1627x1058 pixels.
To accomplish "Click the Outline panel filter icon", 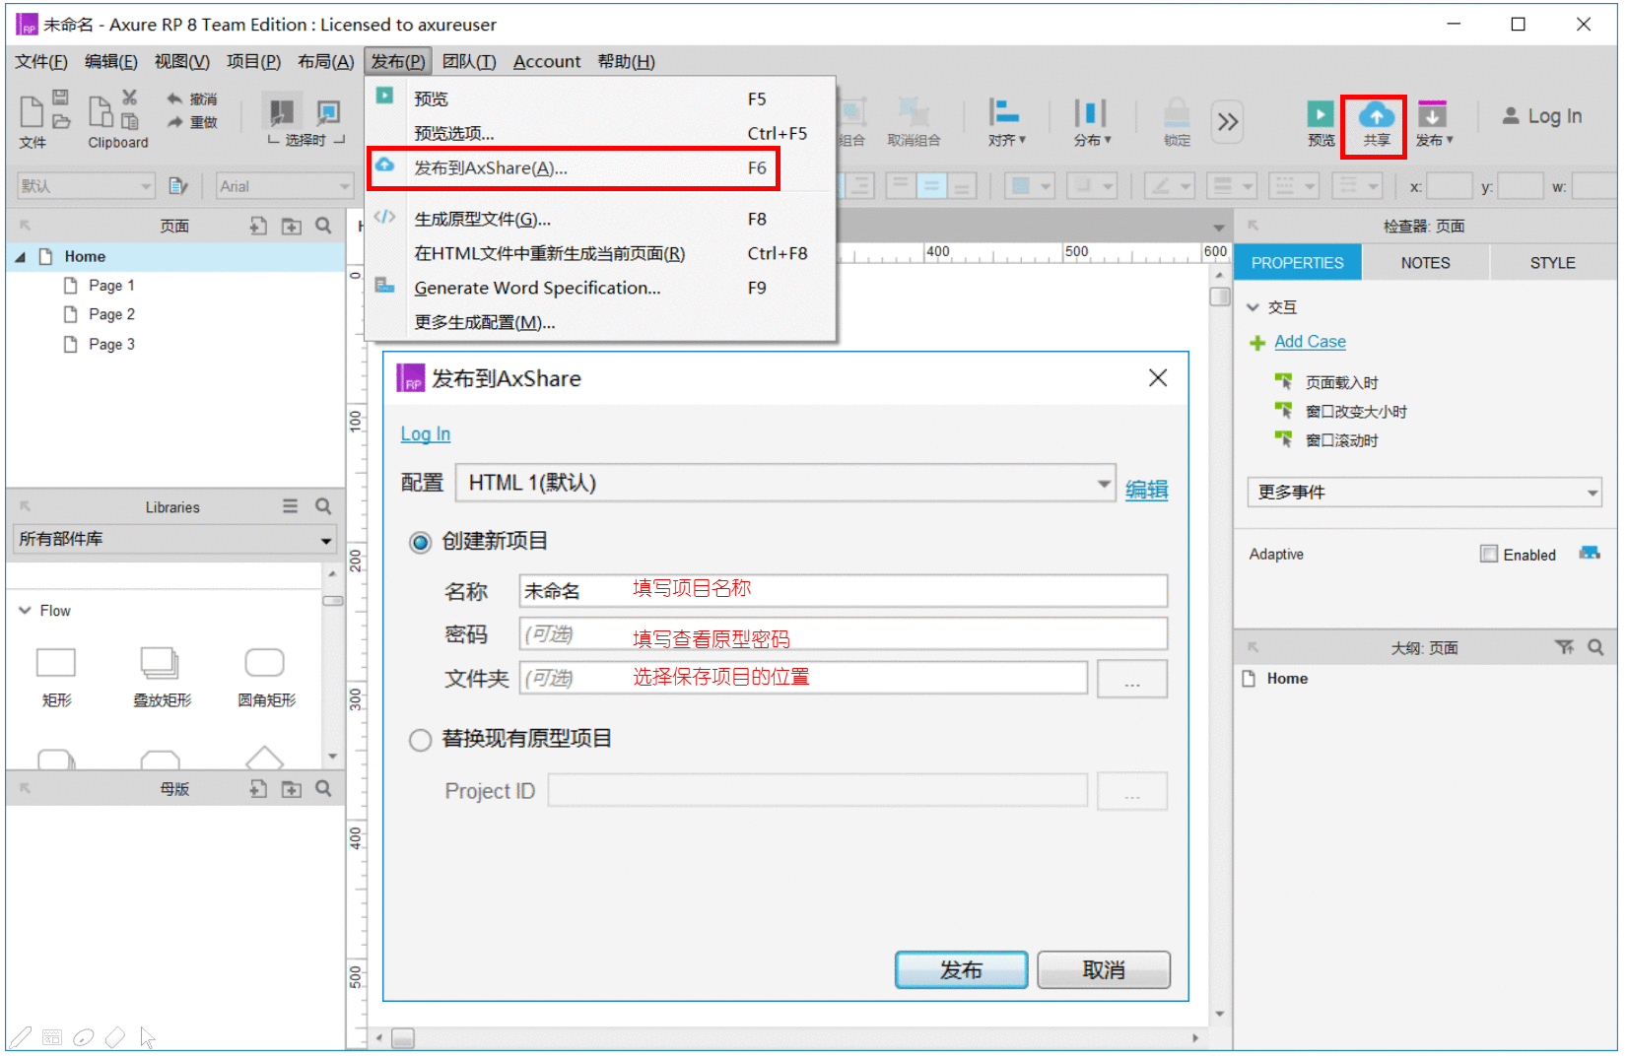I will (1564, 647).
